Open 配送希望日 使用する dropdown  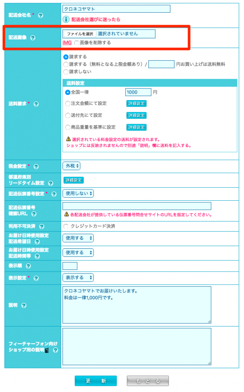(x=78, y=238)
